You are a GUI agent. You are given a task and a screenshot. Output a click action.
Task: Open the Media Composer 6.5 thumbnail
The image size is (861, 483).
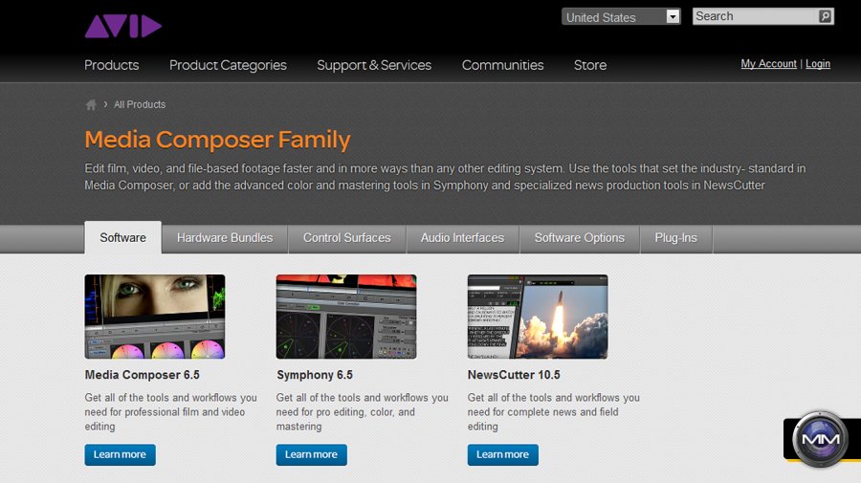(x=155, y=317)
